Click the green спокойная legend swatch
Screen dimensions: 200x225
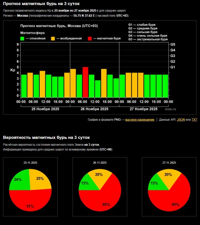click(23, 39)
